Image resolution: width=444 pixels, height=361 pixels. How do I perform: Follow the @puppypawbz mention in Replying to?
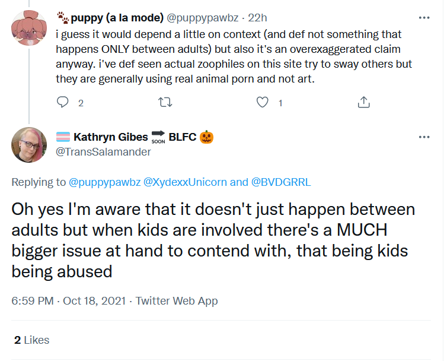(x=104, y=182)
